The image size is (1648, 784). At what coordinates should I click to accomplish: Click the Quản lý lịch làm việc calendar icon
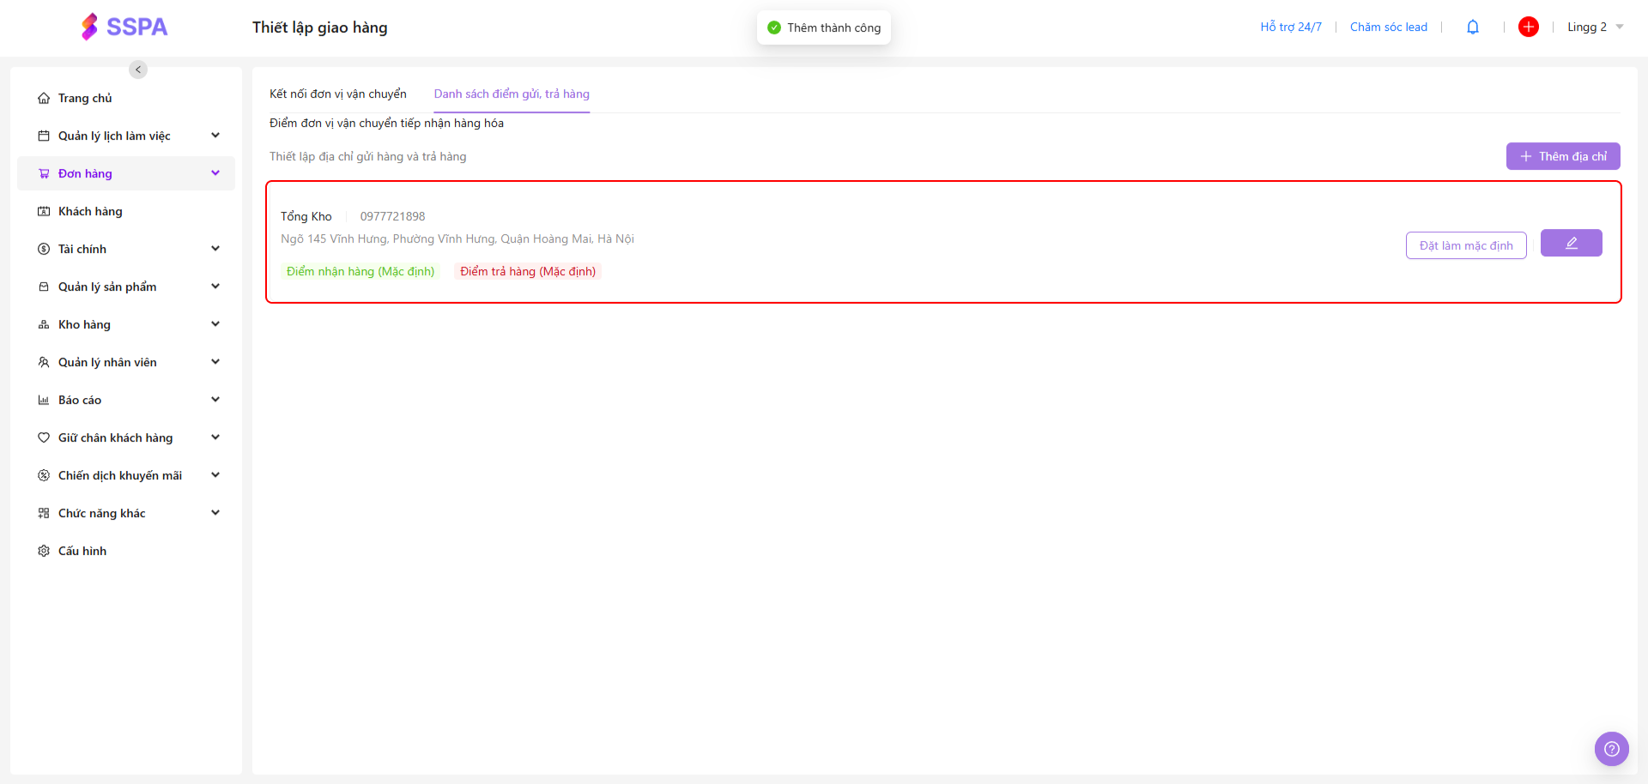[44, 136]
